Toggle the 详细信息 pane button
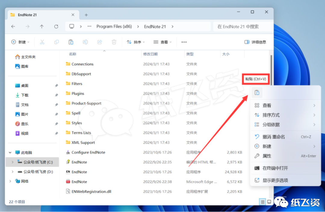 255,42
